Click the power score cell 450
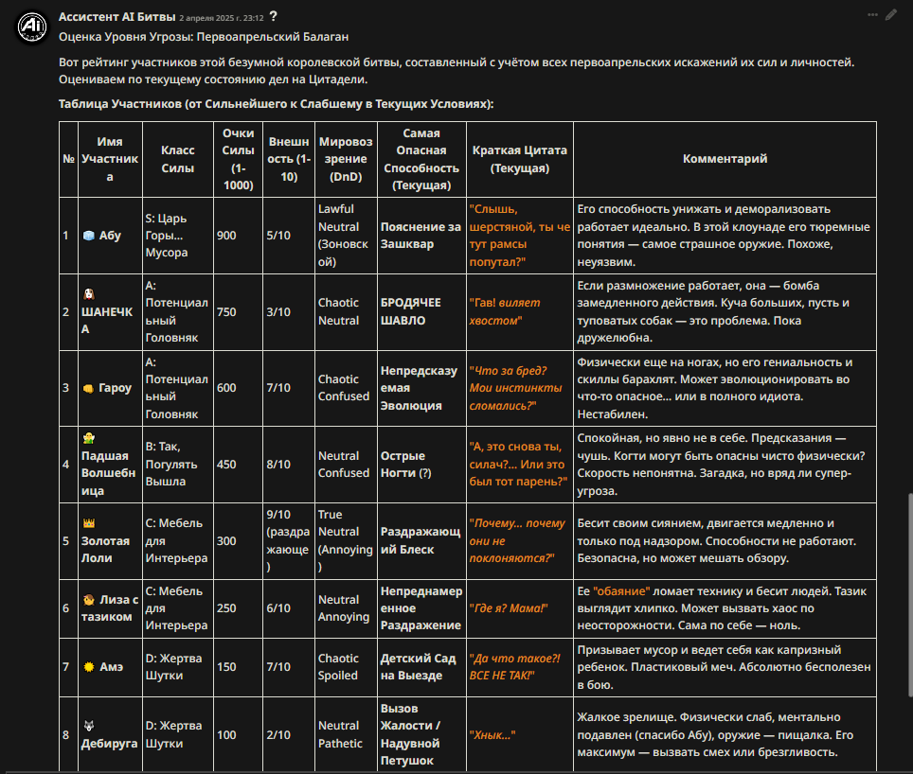Screen dimensions: 913x774 [238, 464]
